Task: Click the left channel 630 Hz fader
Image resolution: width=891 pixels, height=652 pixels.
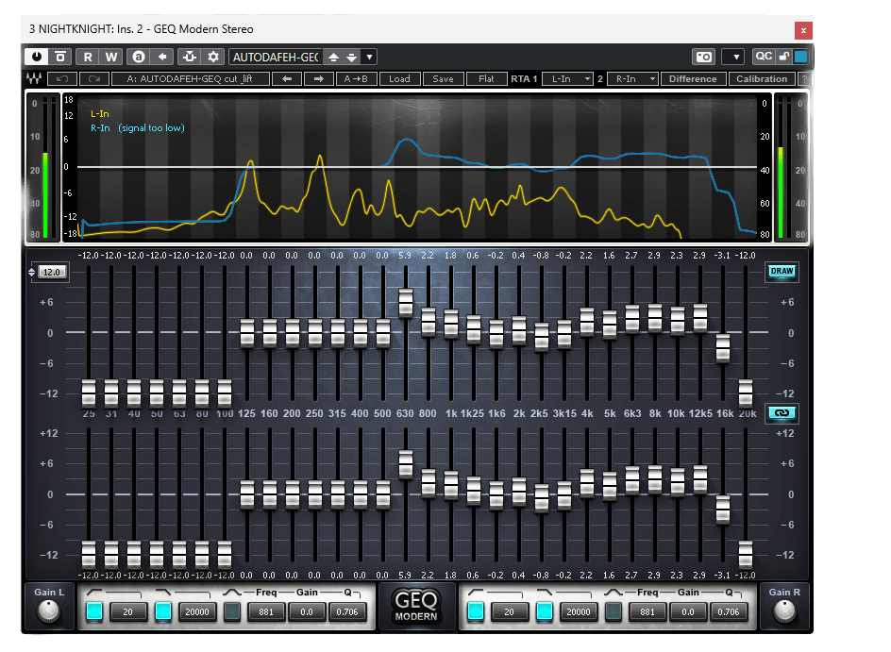Action: 406,302
